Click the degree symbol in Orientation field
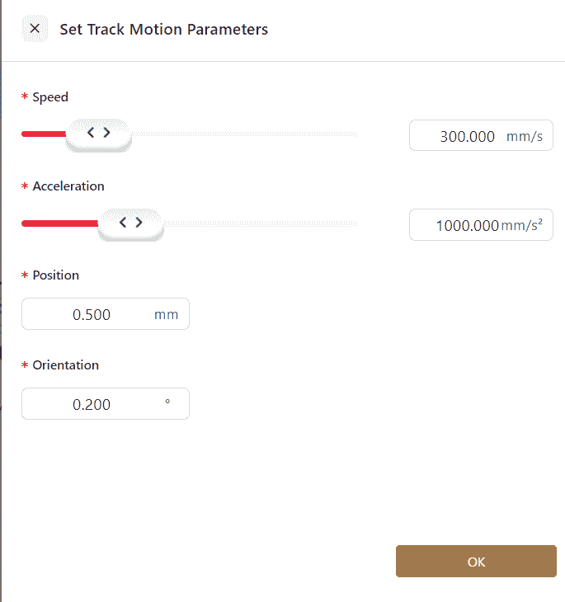The image size is (565, 602). pos(167,402)
